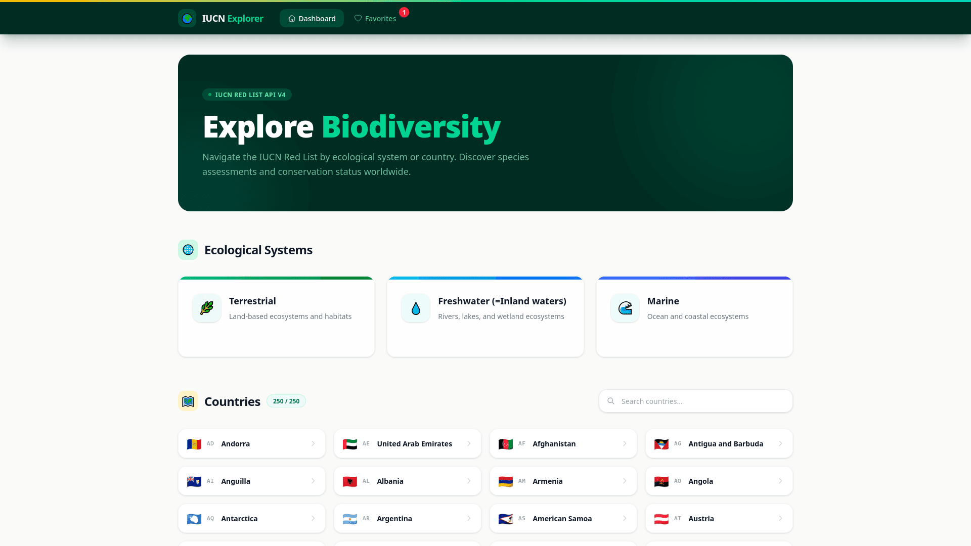The height and width of the screenshot is (546, 971).
Task: Click the chevron on Angola row
Action: [x=780, y=481]
